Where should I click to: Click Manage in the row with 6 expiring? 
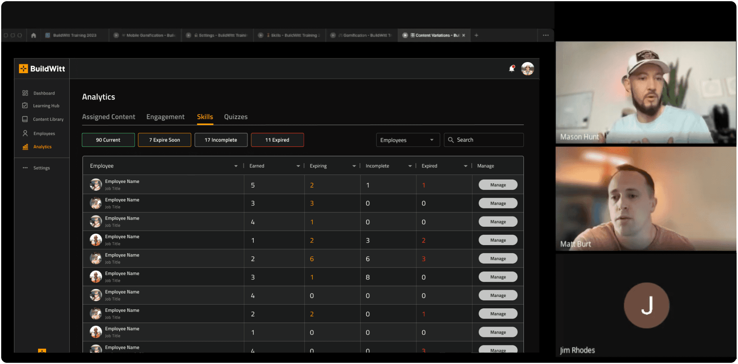click(x=498, y=258)
